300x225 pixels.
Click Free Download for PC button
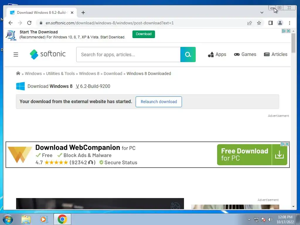[252, 155]
